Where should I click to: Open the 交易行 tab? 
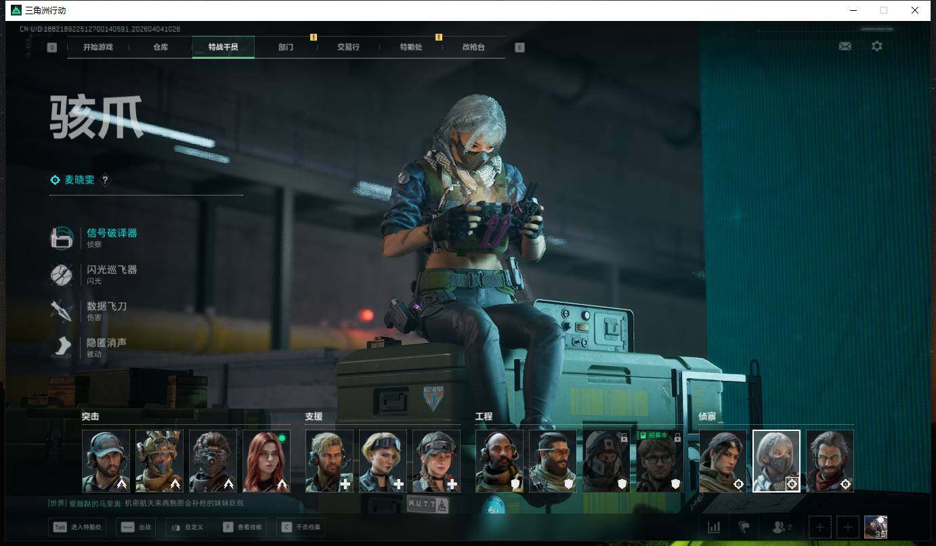(348, 47)
